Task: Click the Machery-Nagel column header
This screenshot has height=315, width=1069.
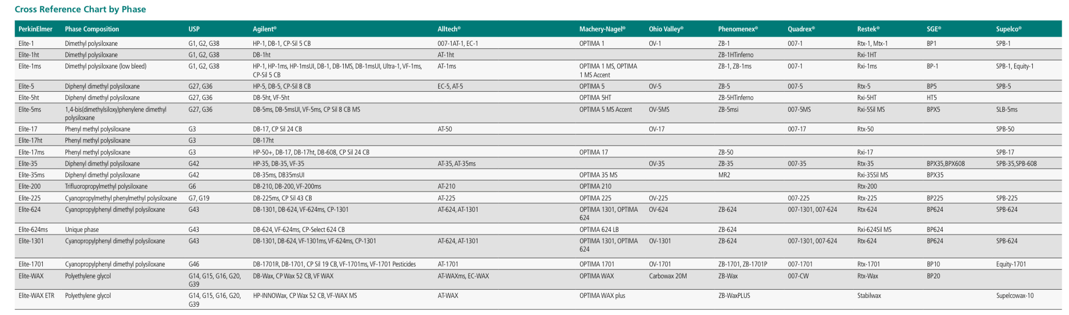Action: point(602,29)
